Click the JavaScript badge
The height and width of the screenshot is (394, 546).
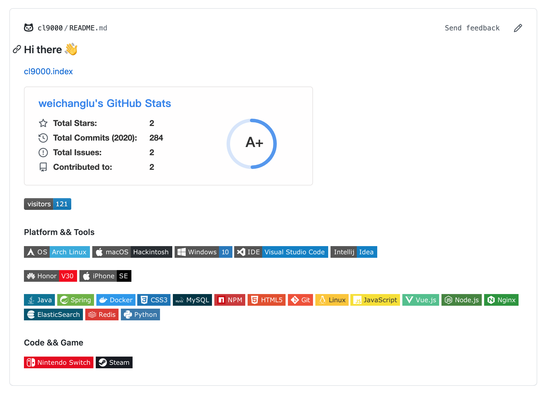(x=375, y=300)
